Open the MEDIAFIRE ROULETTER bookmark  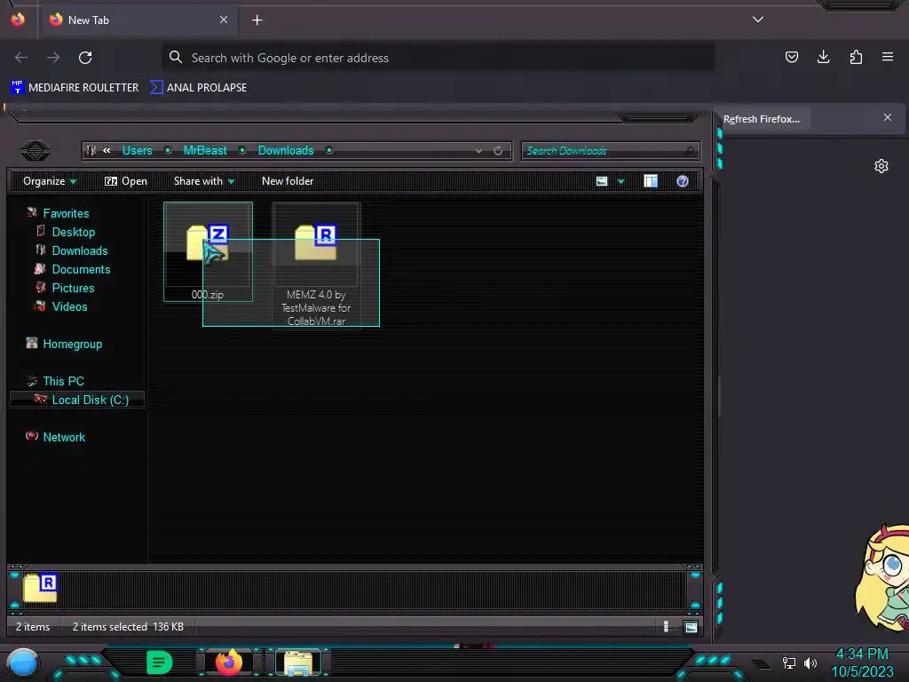(x=75, y=88)
